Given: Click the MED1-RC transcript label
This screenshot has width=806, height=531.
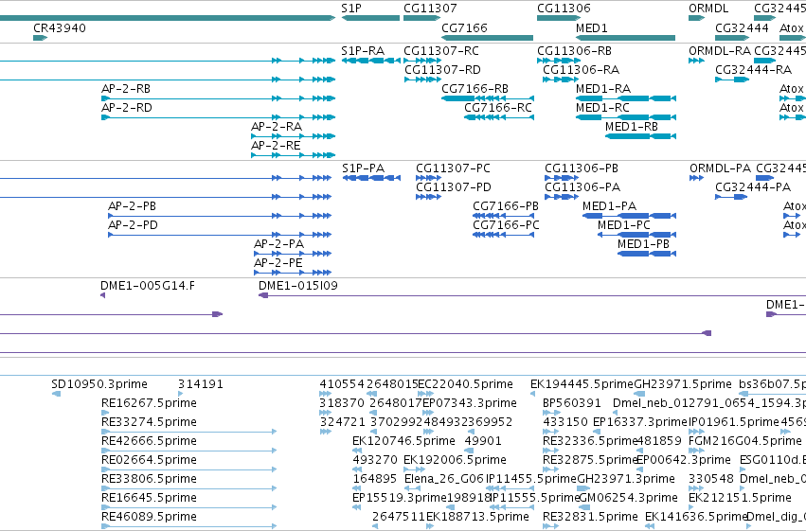Looking at the screenshot, I should [602, 107].
